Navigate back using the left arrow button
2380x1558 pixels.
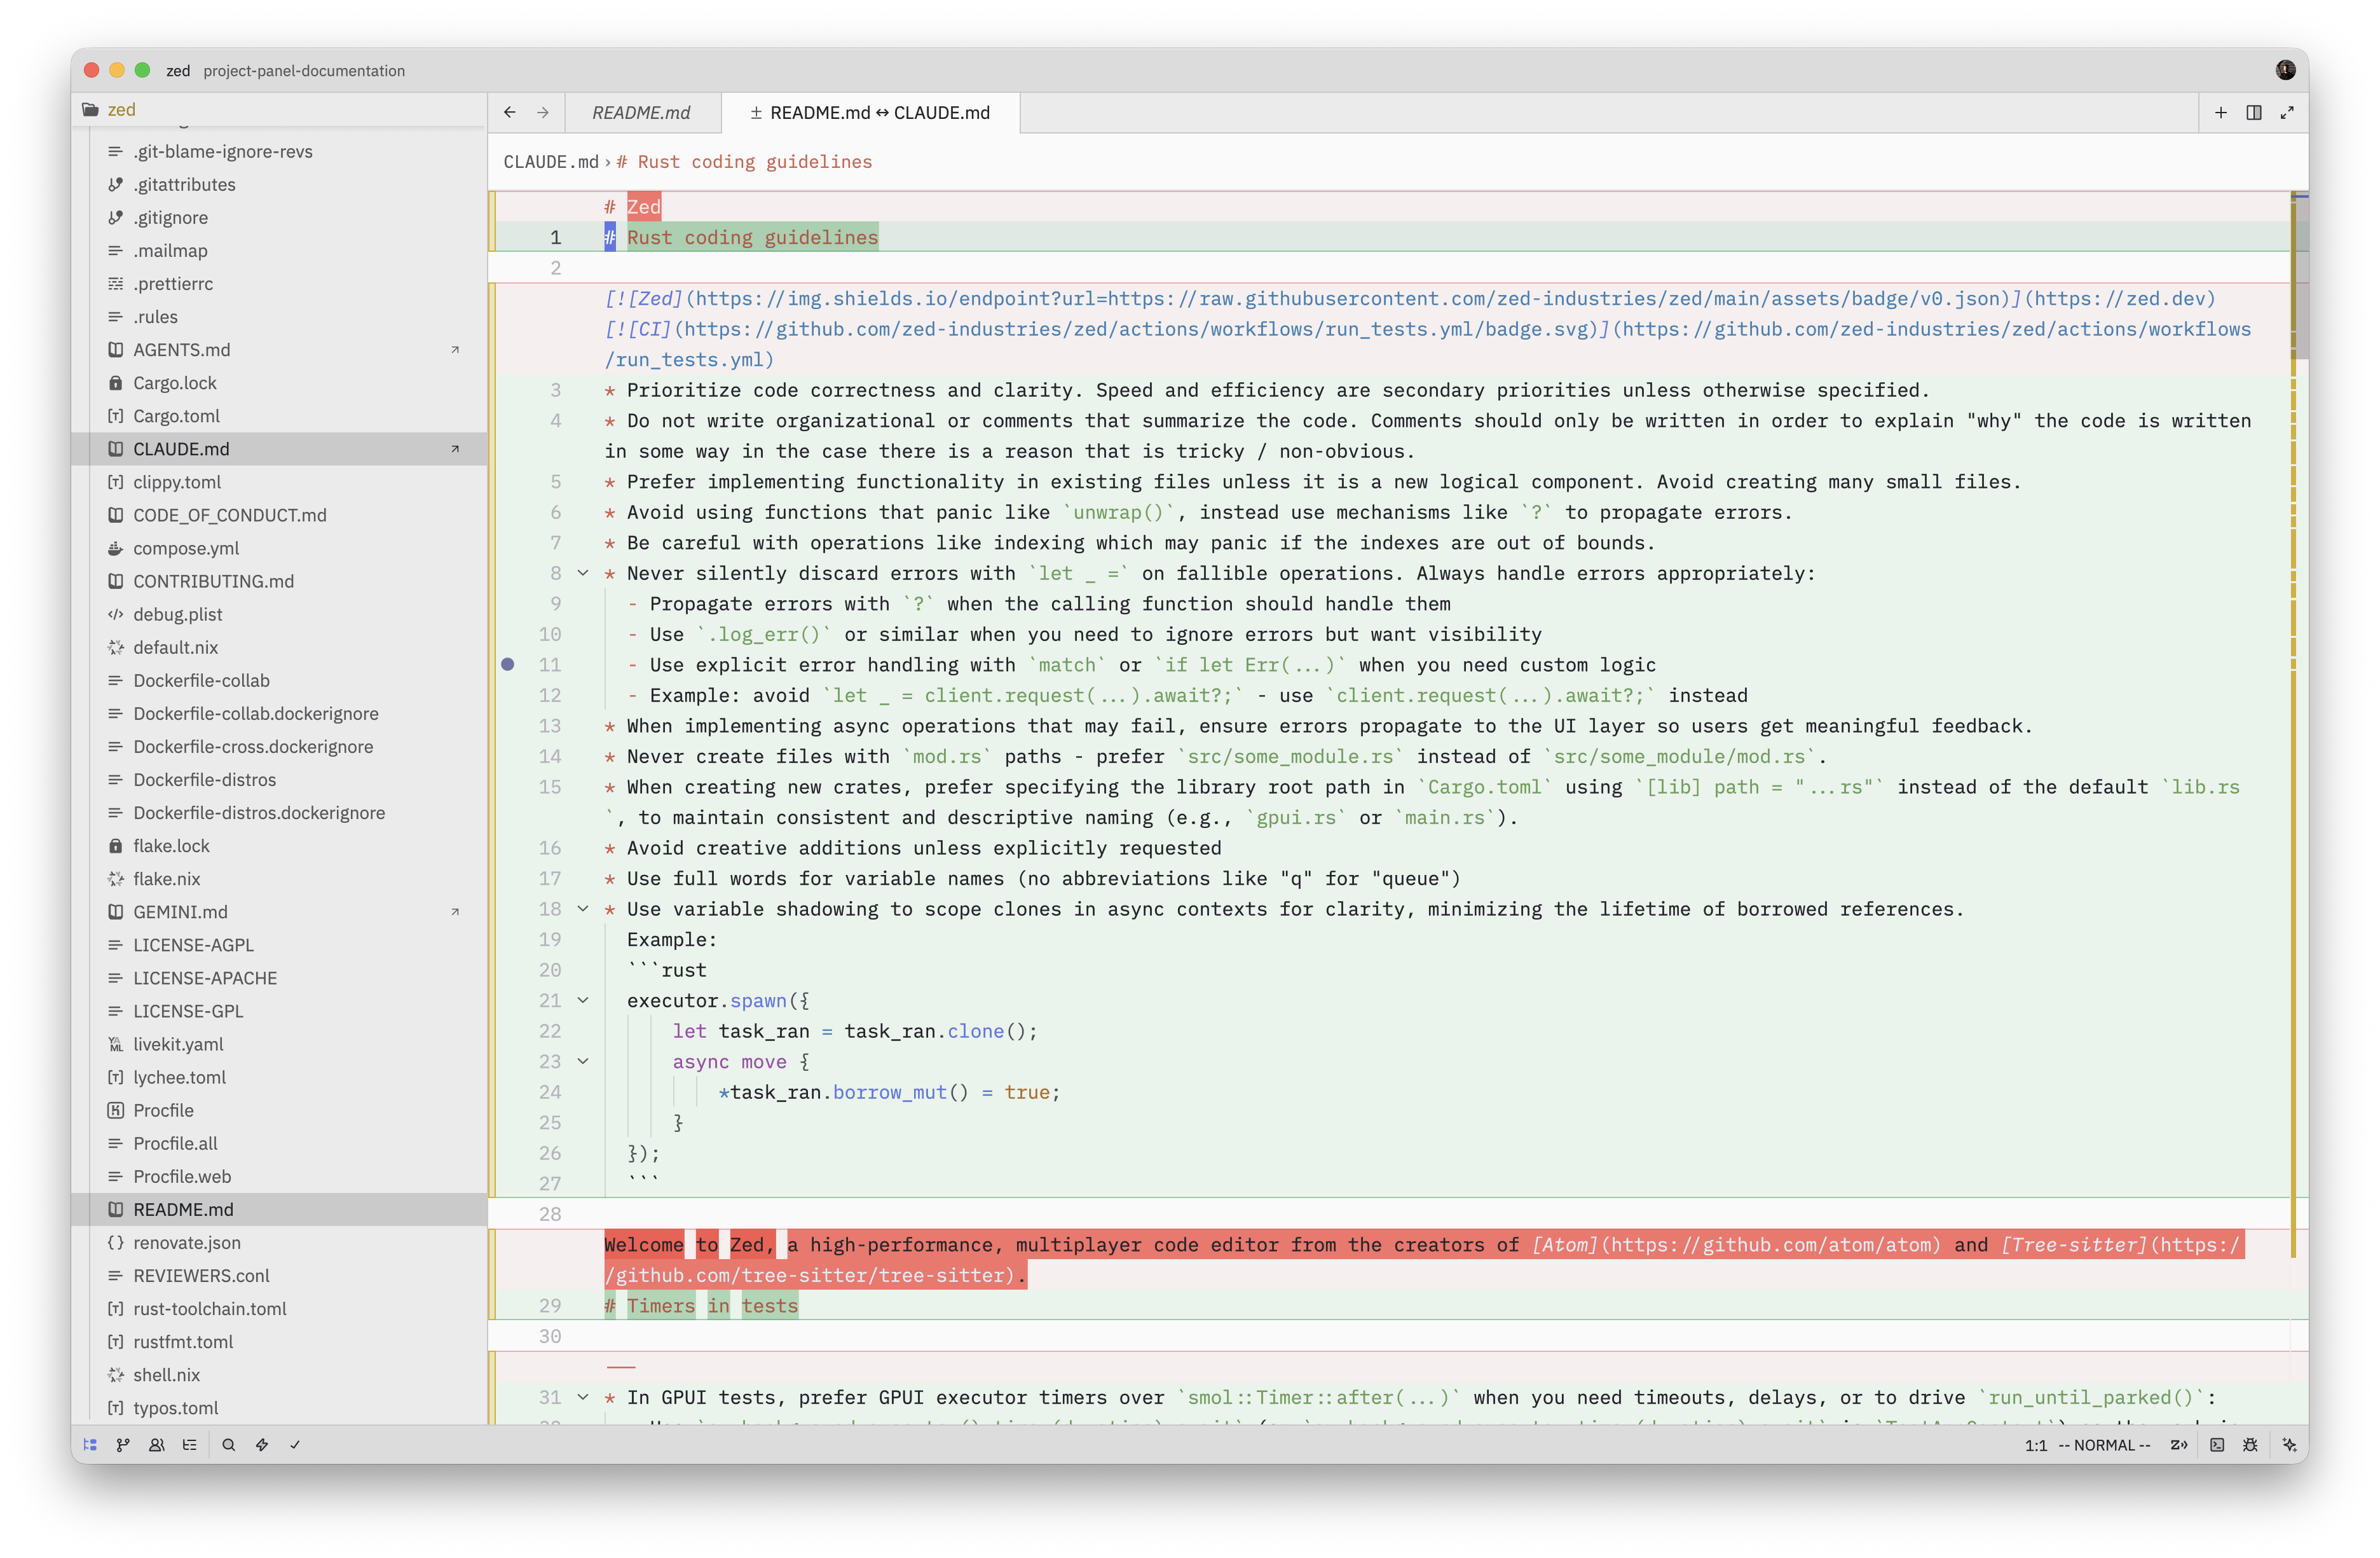[510, 112]
